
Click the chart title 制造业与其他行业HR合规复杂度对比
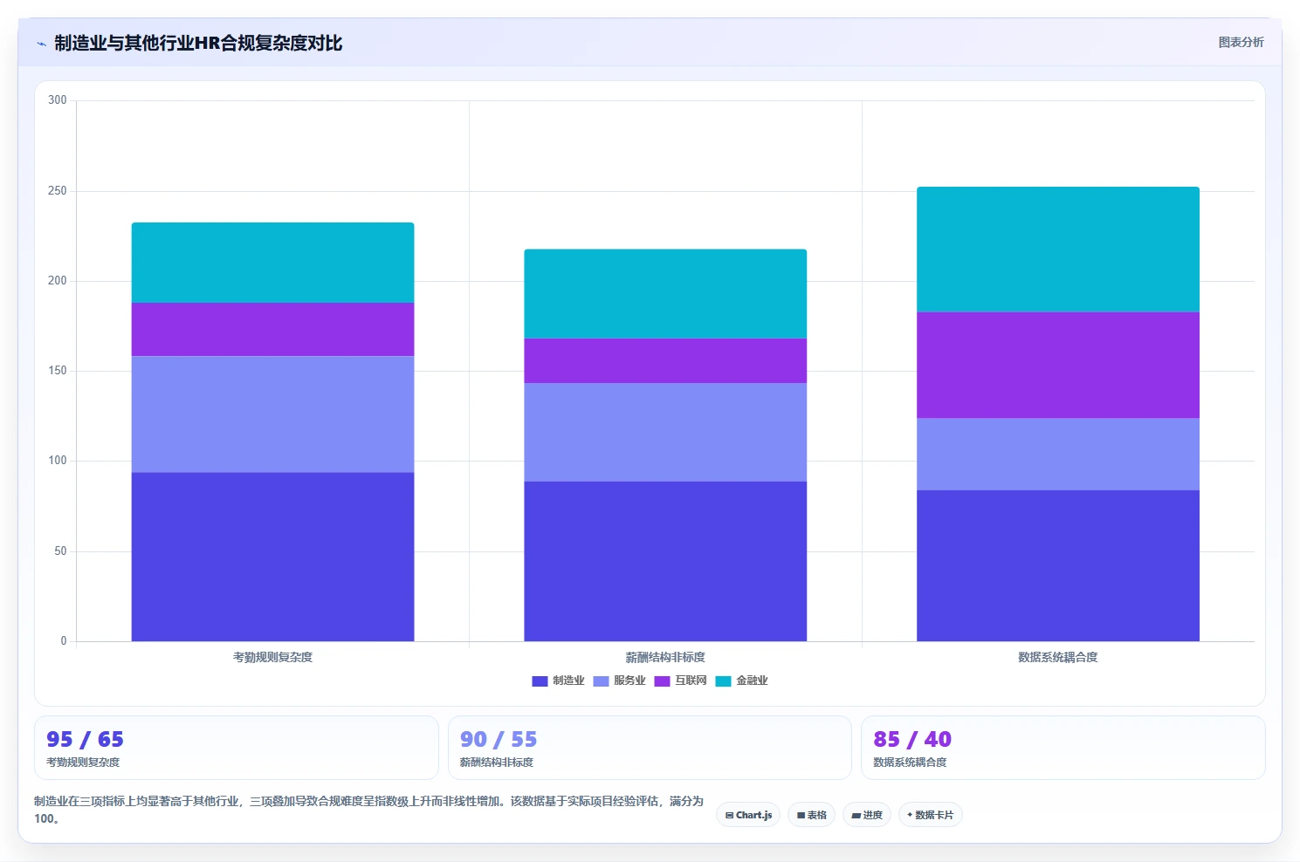198,43
